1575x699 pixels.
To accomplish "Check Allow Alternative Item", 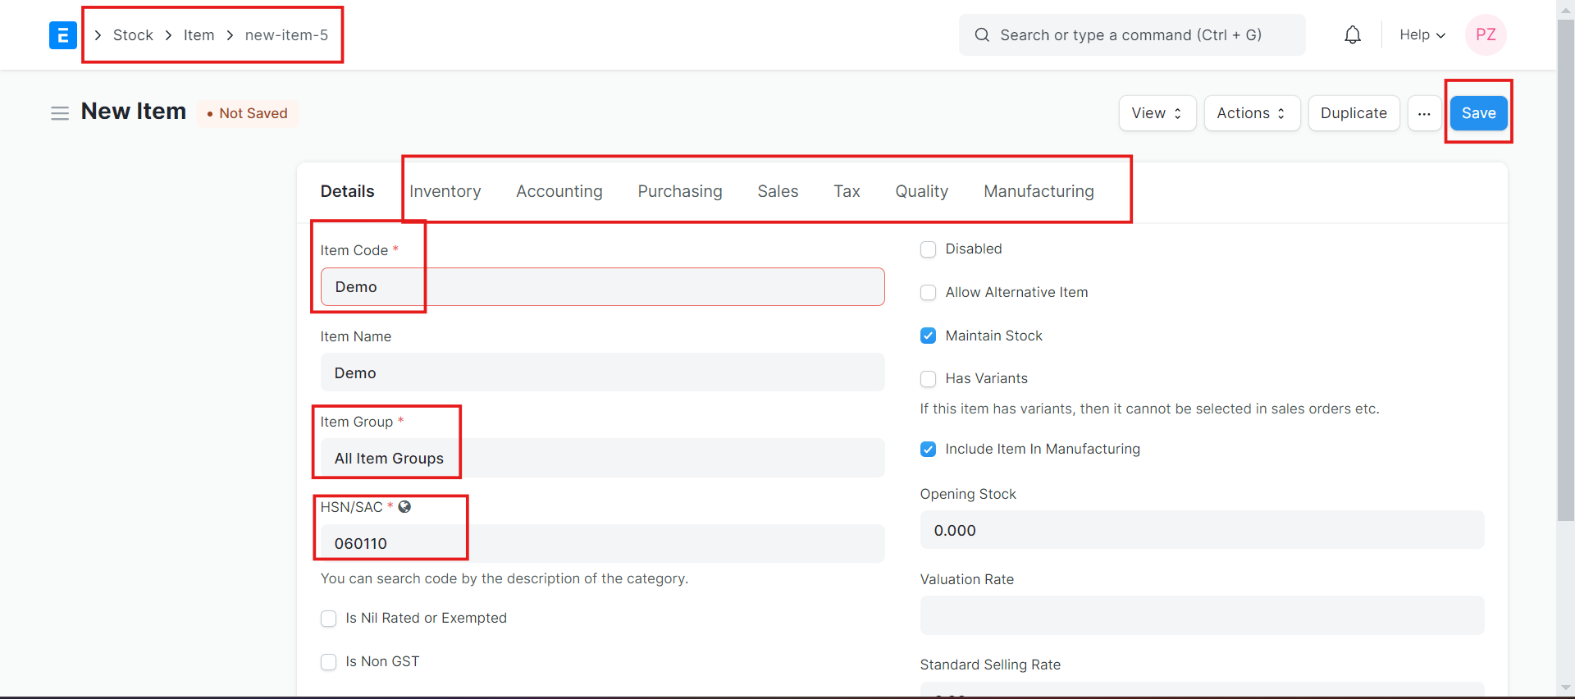I will 929,293.
